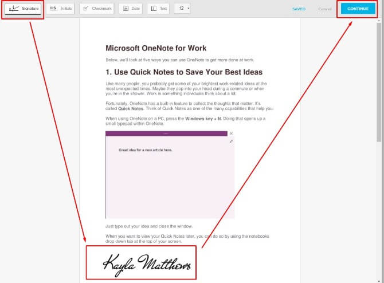Select the Signature tool button
Image resolution: width=384 pixels, height=283 pixels.
pos(23,9)
